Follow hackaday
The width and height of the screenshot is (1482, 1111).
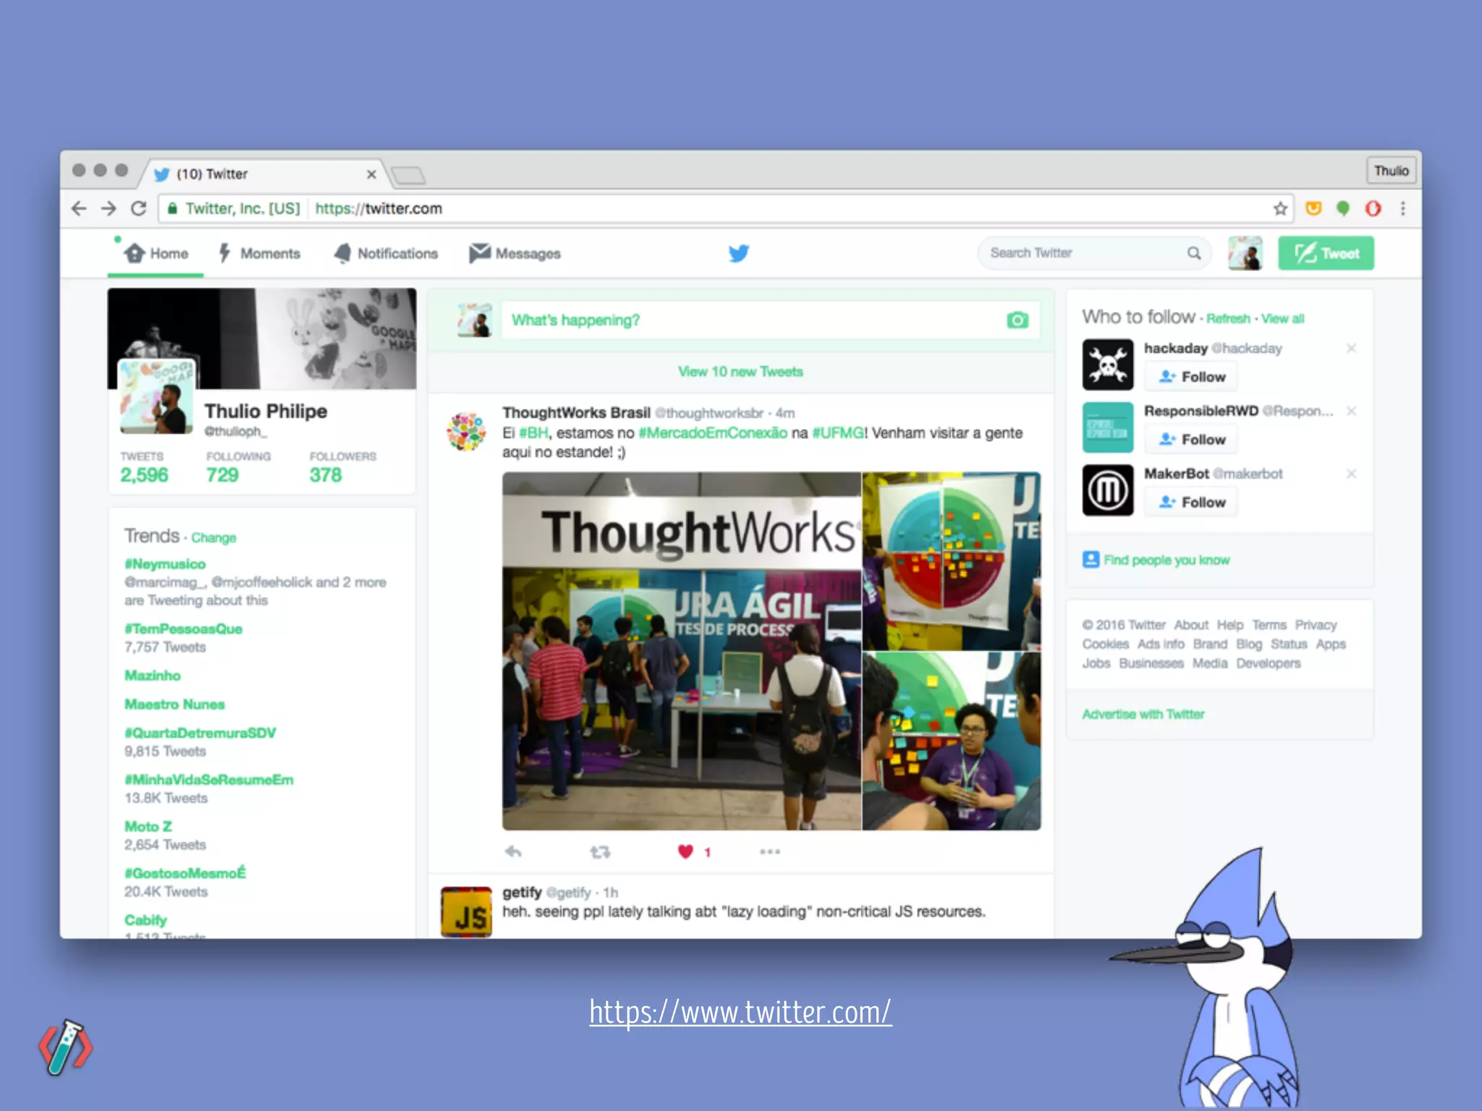pyautogui.click(x=1191, y=377)
